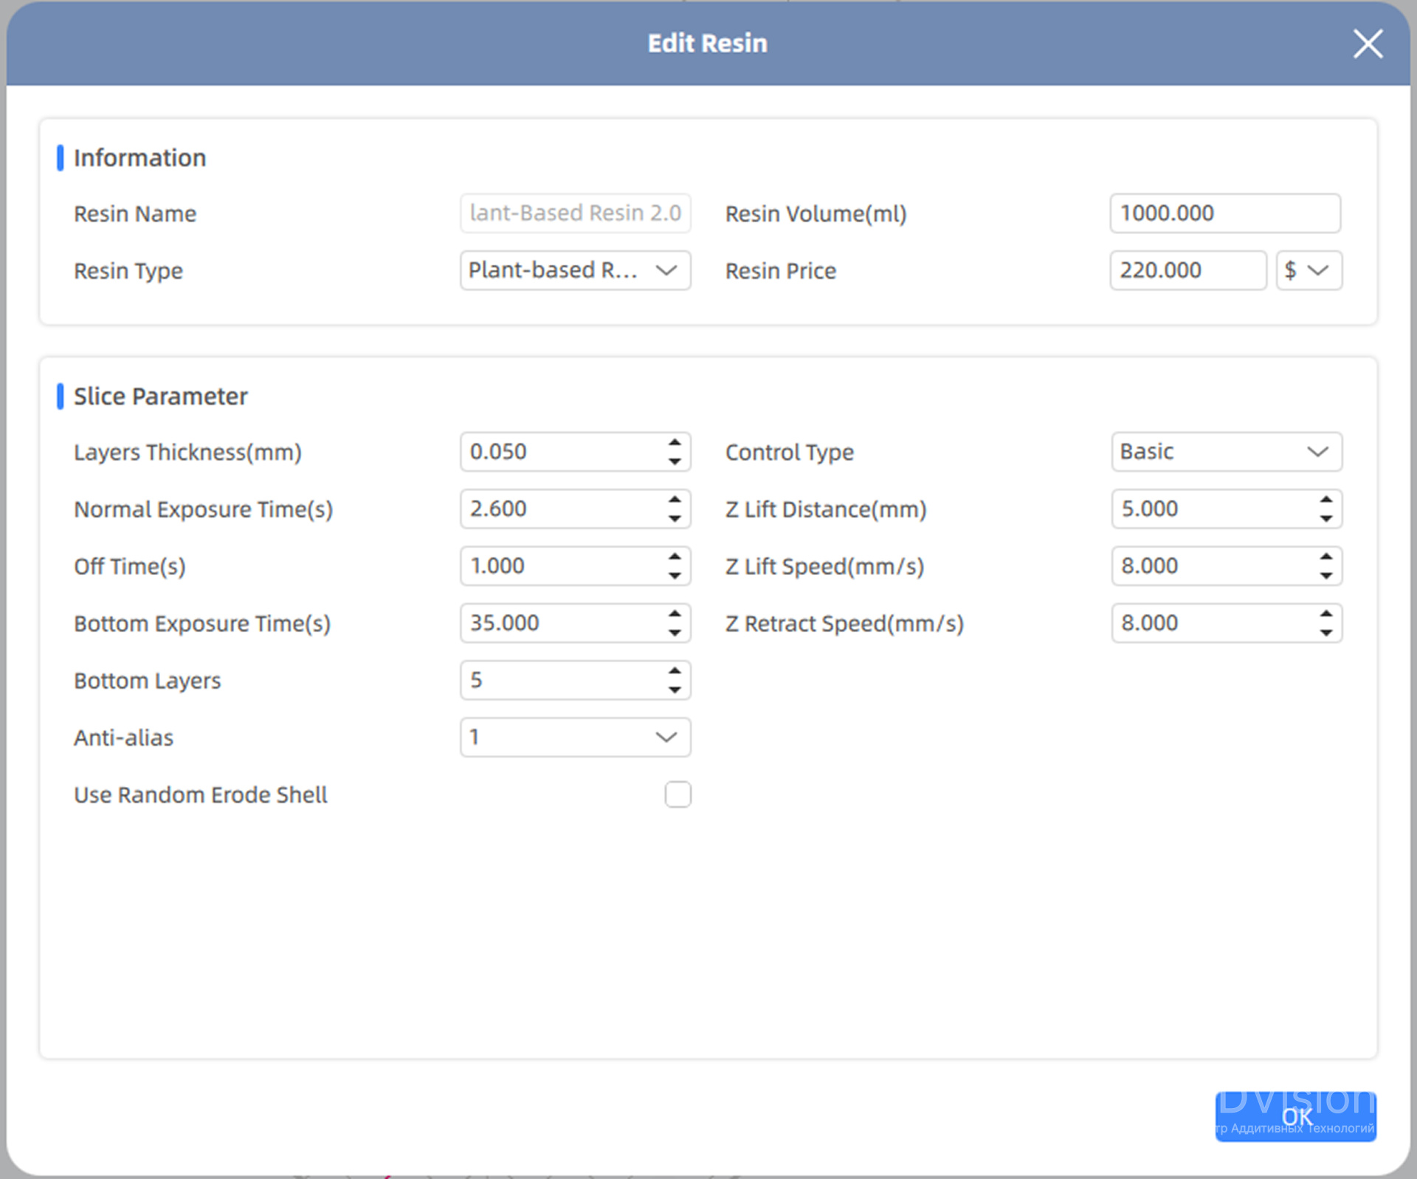Open the Anti-alias dropdown

(x=574, y=737)
